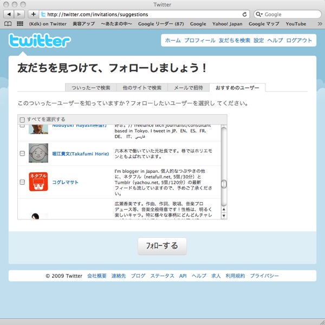
Task: Check the box for 堀江貴文(Takafumi Horie)
Action: click(x=22, y=153)
